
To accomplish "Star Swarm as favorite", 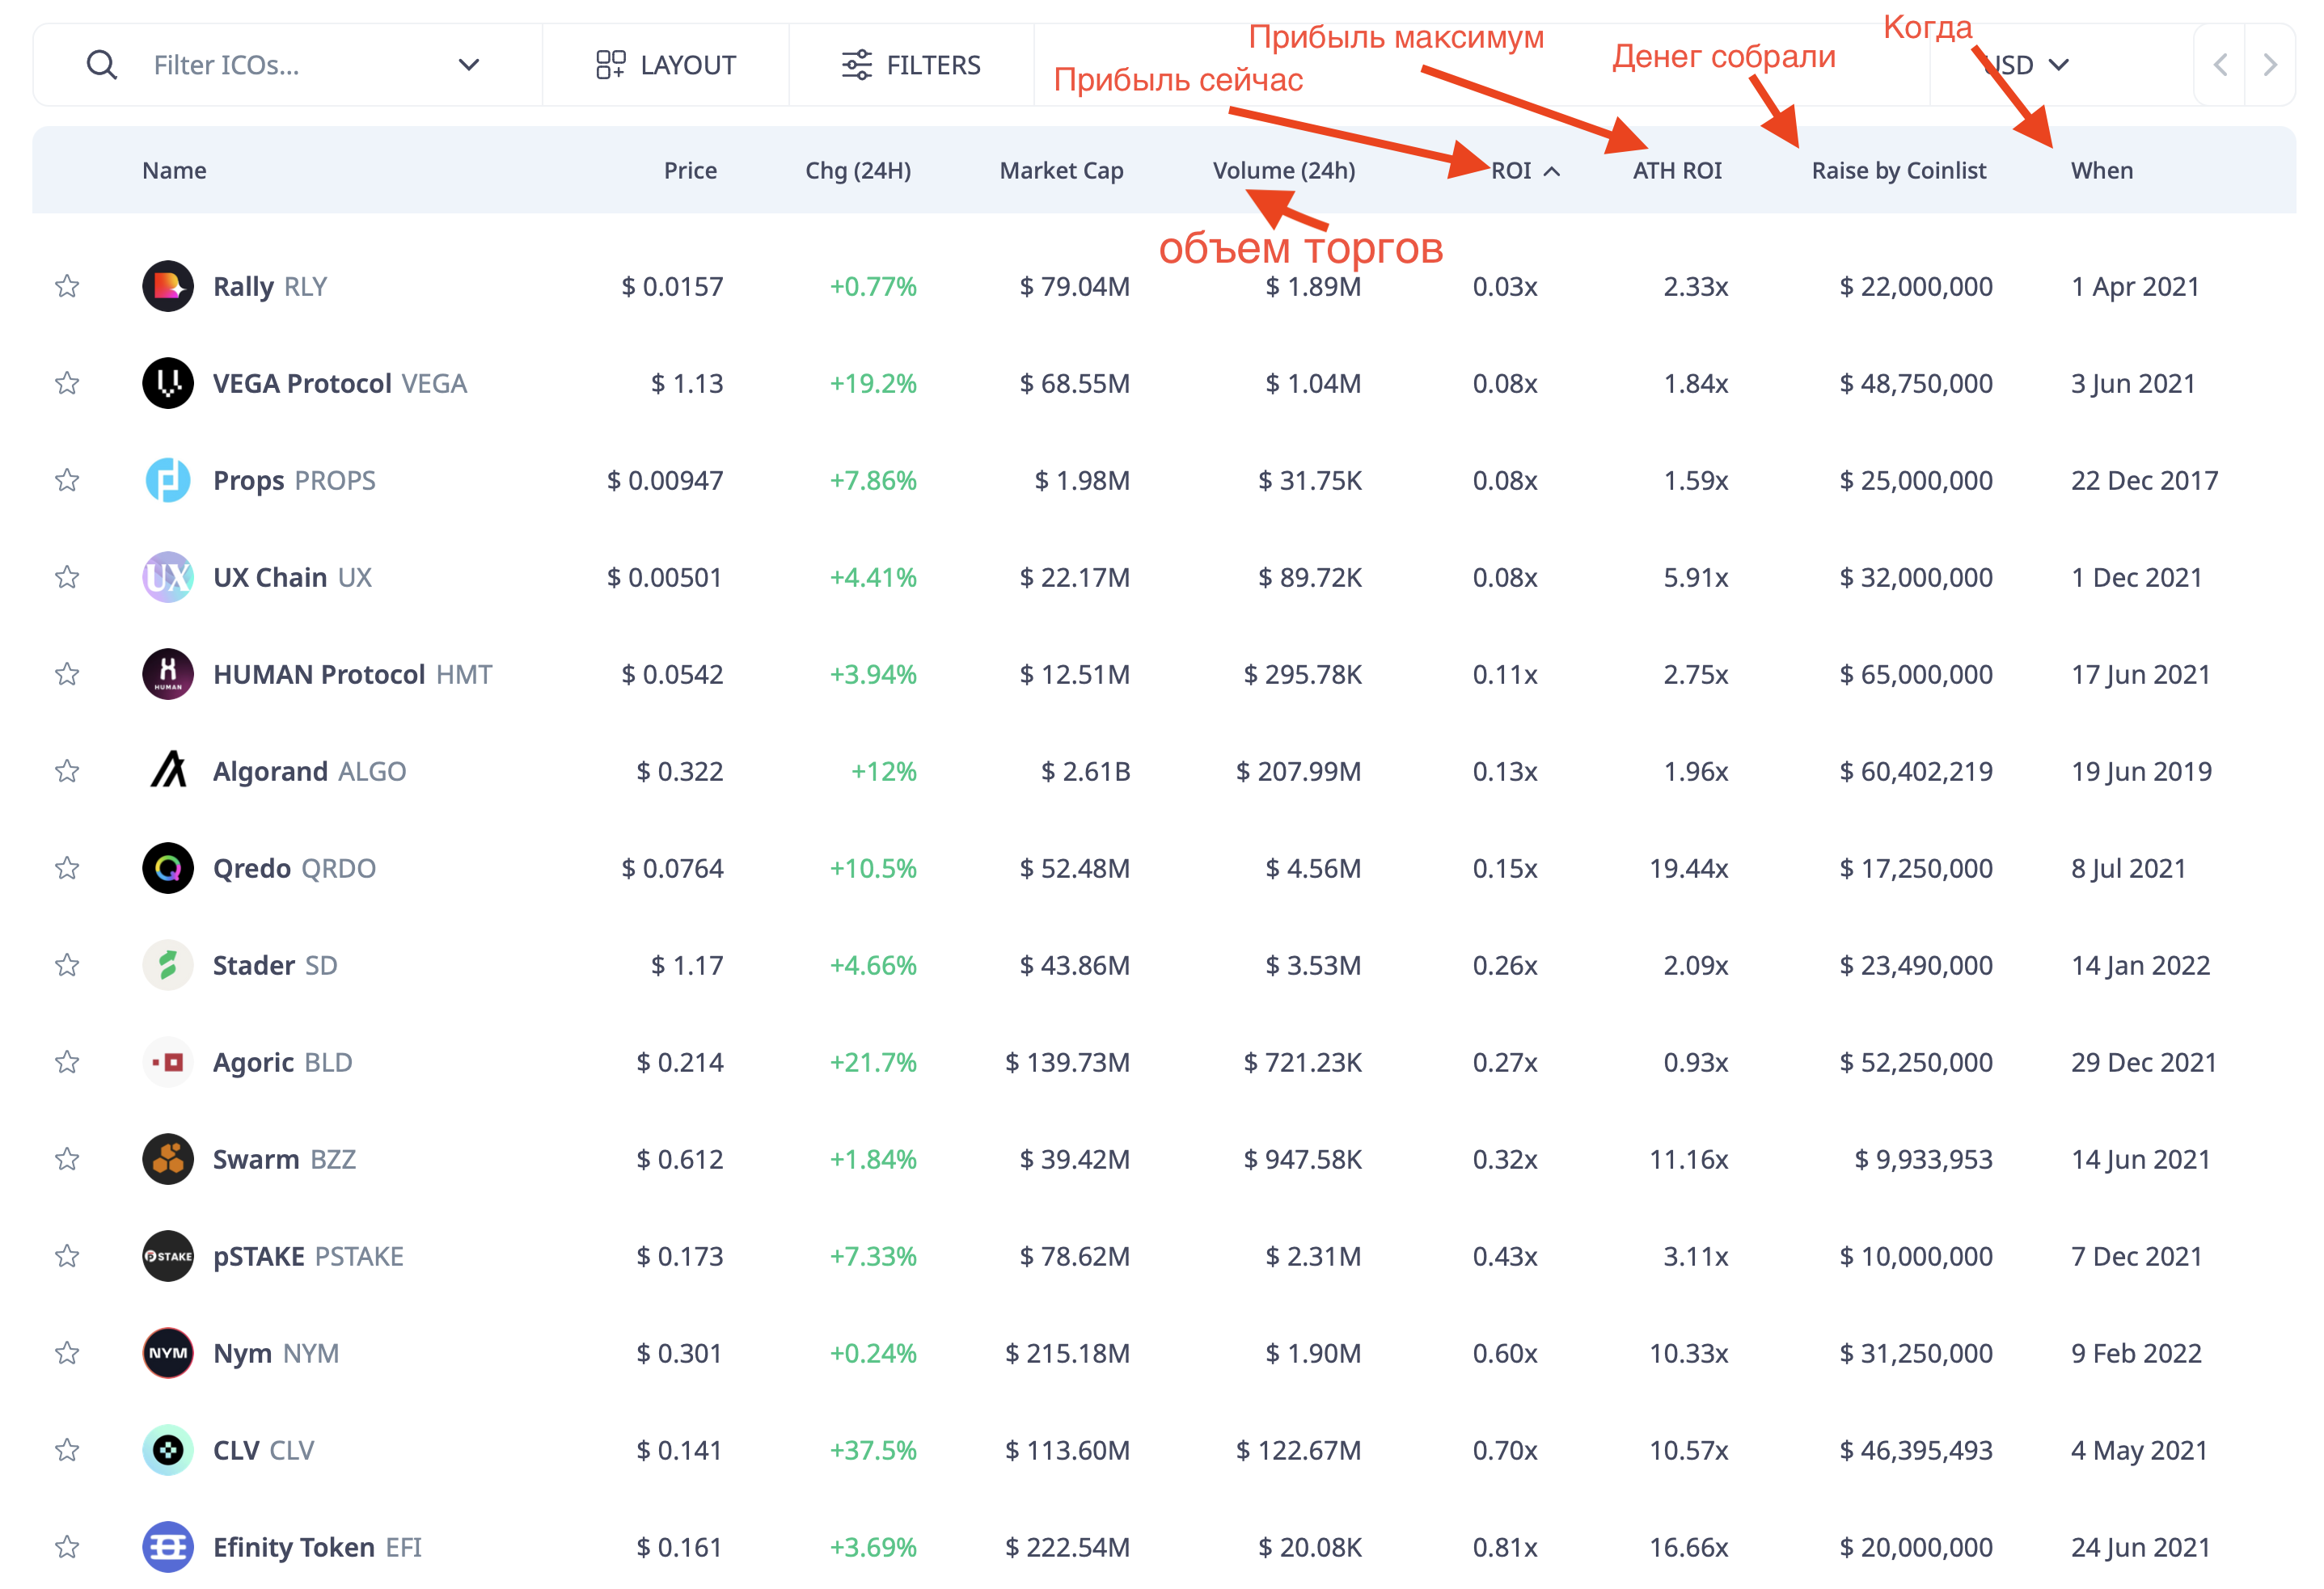I will 67,1159.
